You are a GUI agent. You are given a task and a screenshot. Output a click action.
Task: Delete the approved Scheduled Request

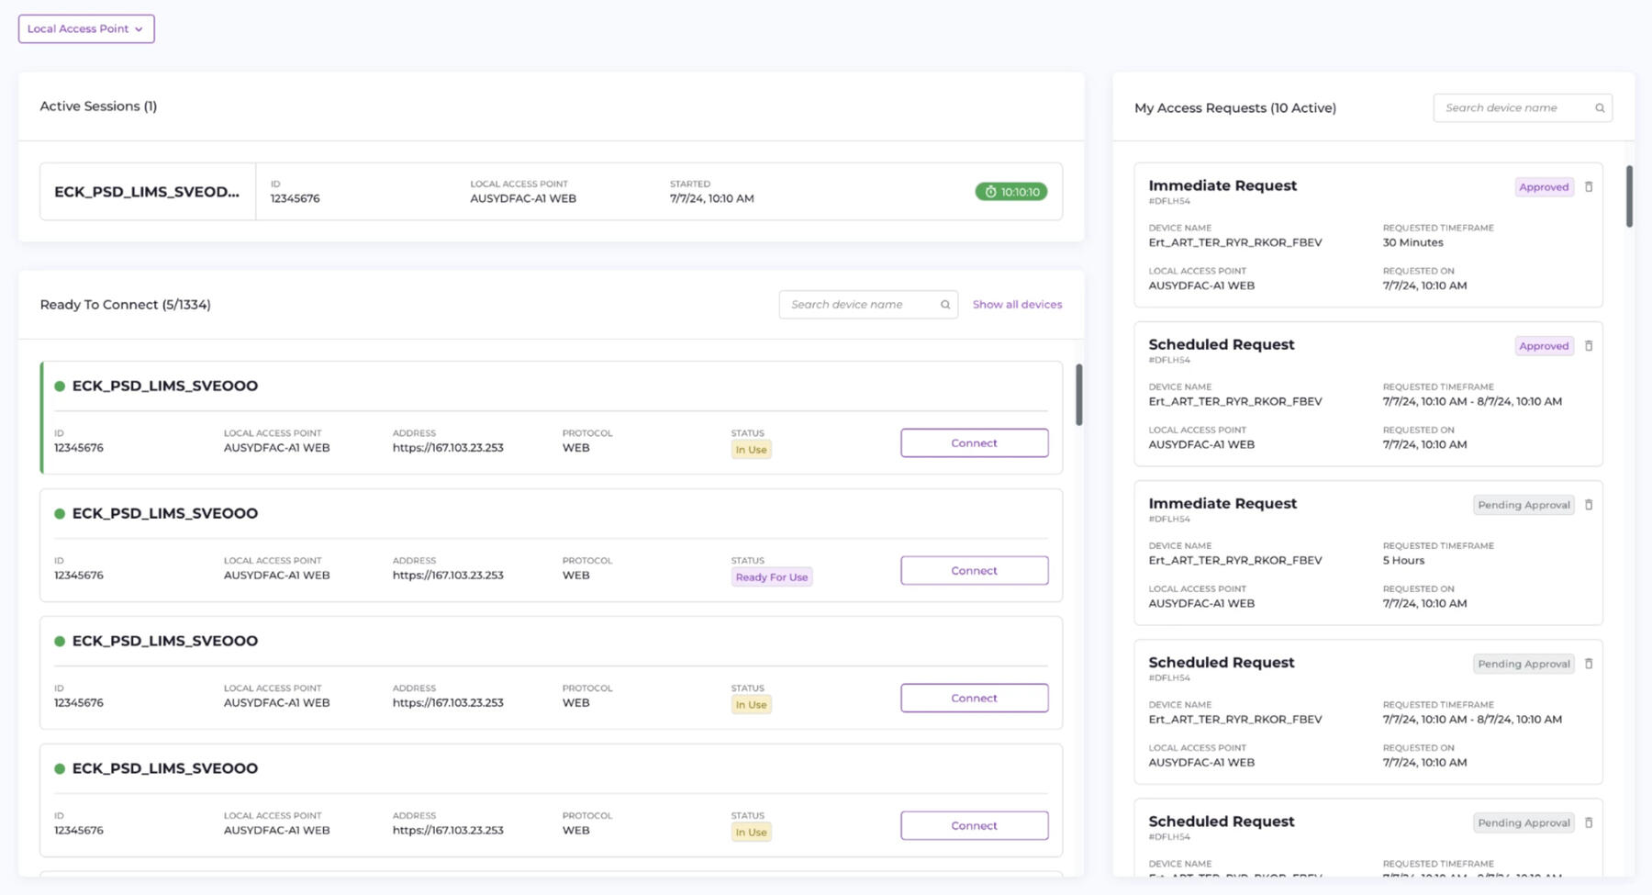pos(1589,346)
